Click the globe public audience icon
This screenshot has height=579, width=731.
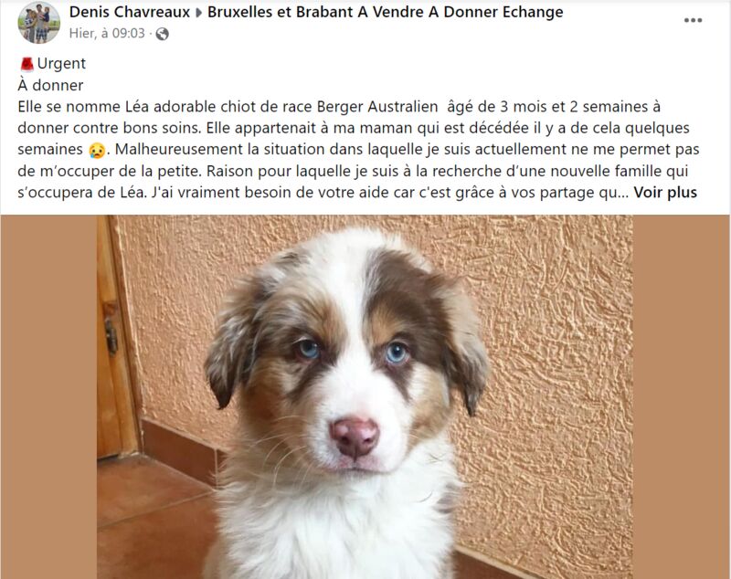coord(163,34)
